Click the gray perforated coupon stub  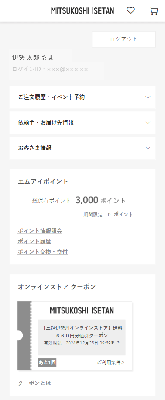(24, 336)
